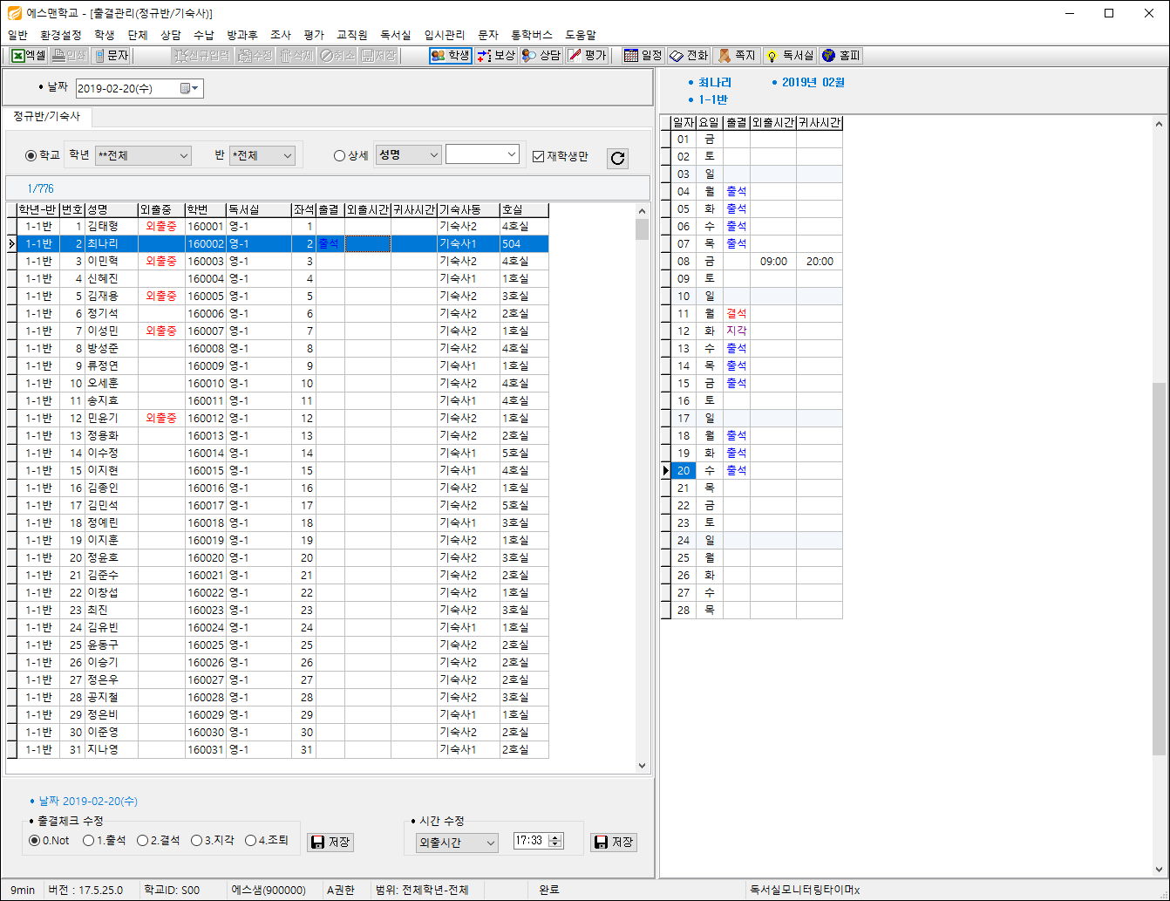Click the 지각 entry on day 12
This screenshot has height=901, width=1170.
737,331
